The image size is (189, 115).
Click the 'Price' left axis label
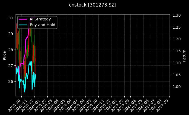tap(4, 55)
